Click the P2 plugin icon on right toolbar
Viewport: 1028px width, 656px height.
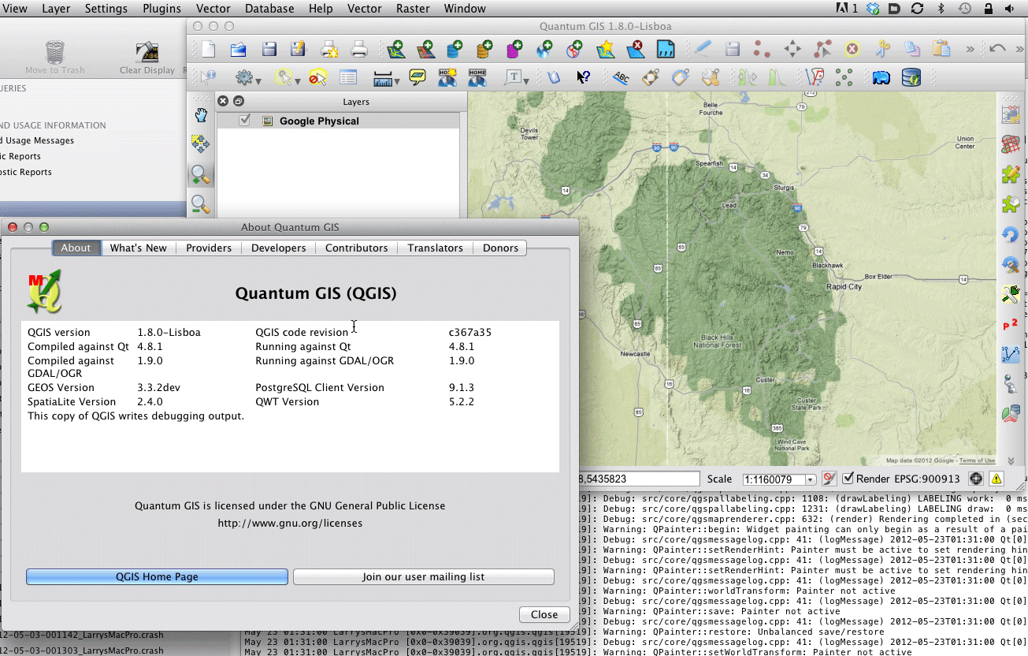point(1010,325)
